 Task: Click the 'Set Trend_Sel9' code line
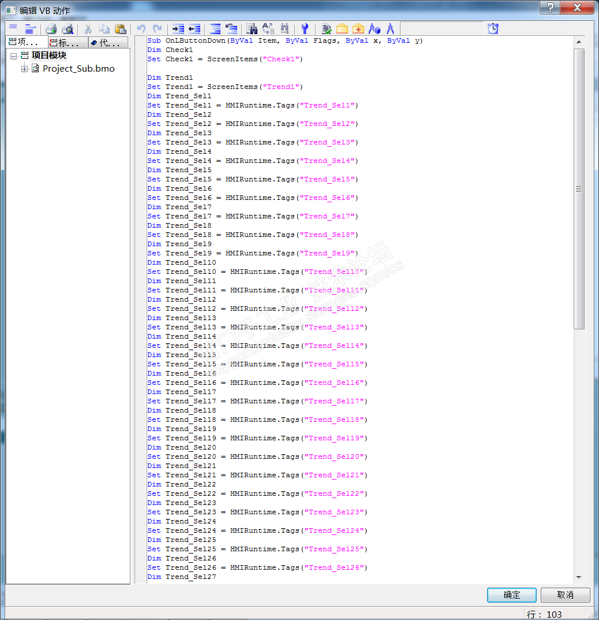pos(253,253)
